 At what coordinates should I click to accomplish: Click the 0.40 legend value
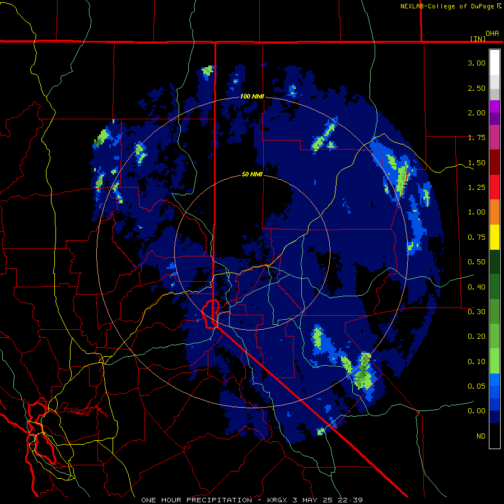[x=477, y=287]
